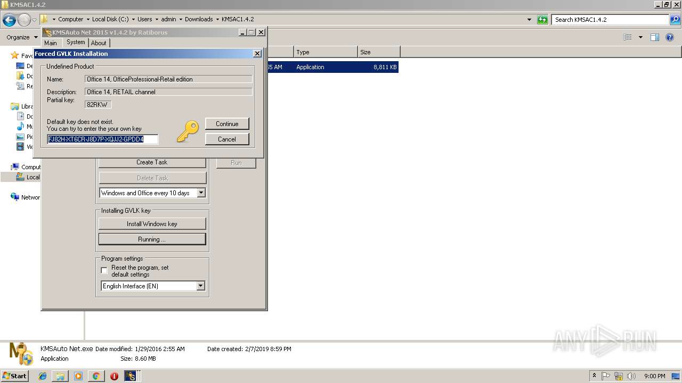This screenshot has height=383, width=682.
Task: Click the product key input field
Action: [103, 139]
